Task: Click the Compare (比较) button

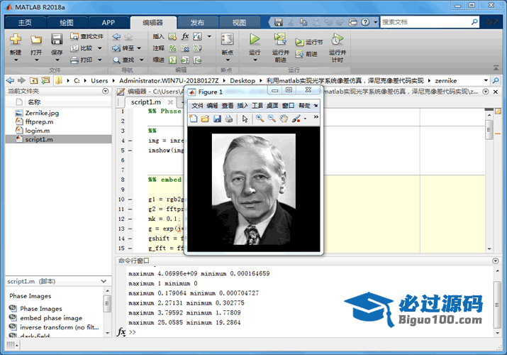Action: [82, 48]
